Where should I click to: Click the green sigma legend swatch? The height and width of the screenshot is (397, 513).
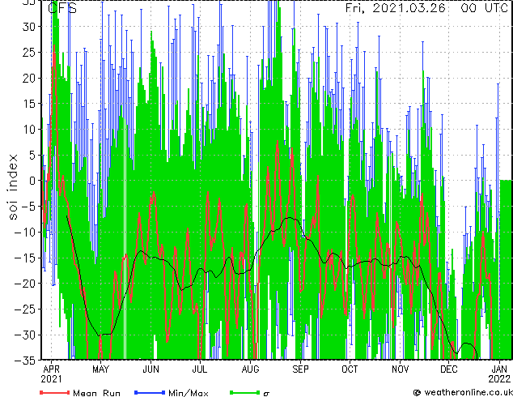click(244, 392)
